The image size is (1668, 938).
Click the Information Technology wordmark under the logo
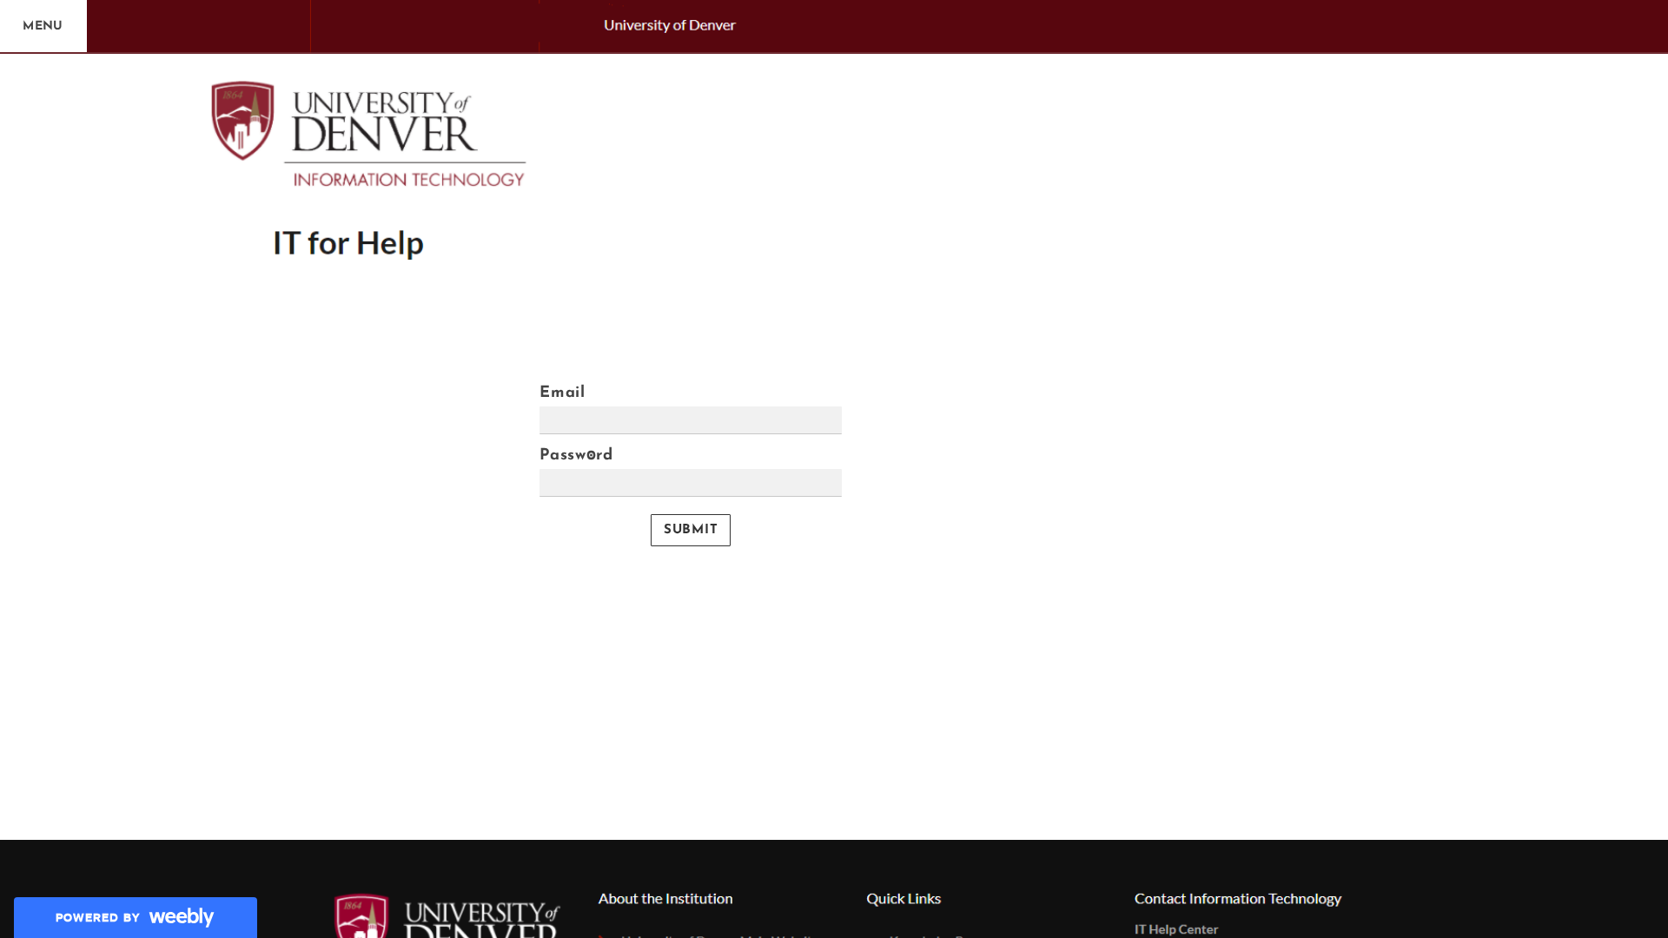[407, 180]
